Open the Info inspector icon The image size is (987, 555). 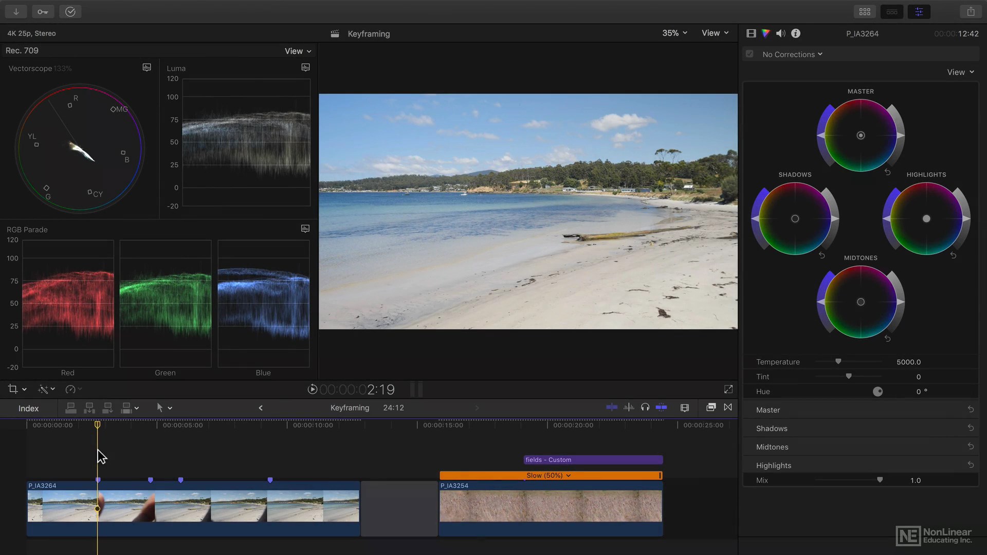pos(796,33)
